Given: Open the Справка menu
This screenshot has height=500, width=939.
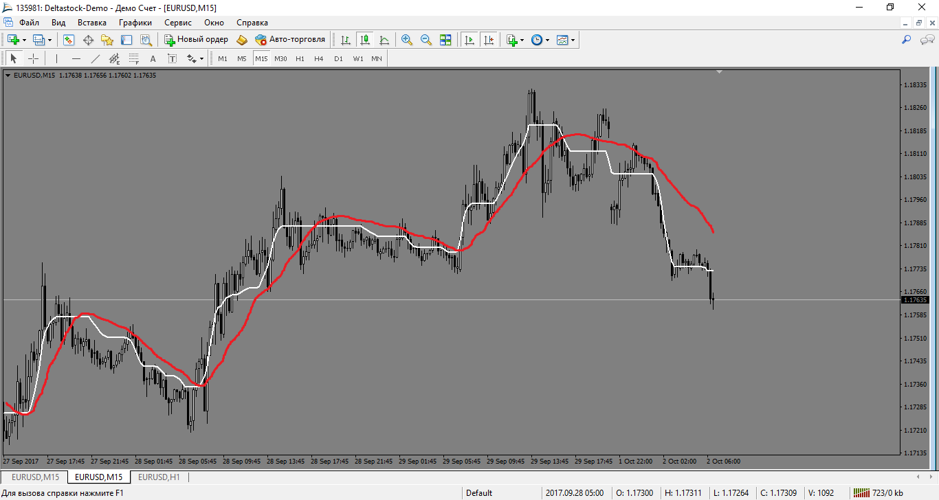Looking at the screenshot, I should 252,23.
